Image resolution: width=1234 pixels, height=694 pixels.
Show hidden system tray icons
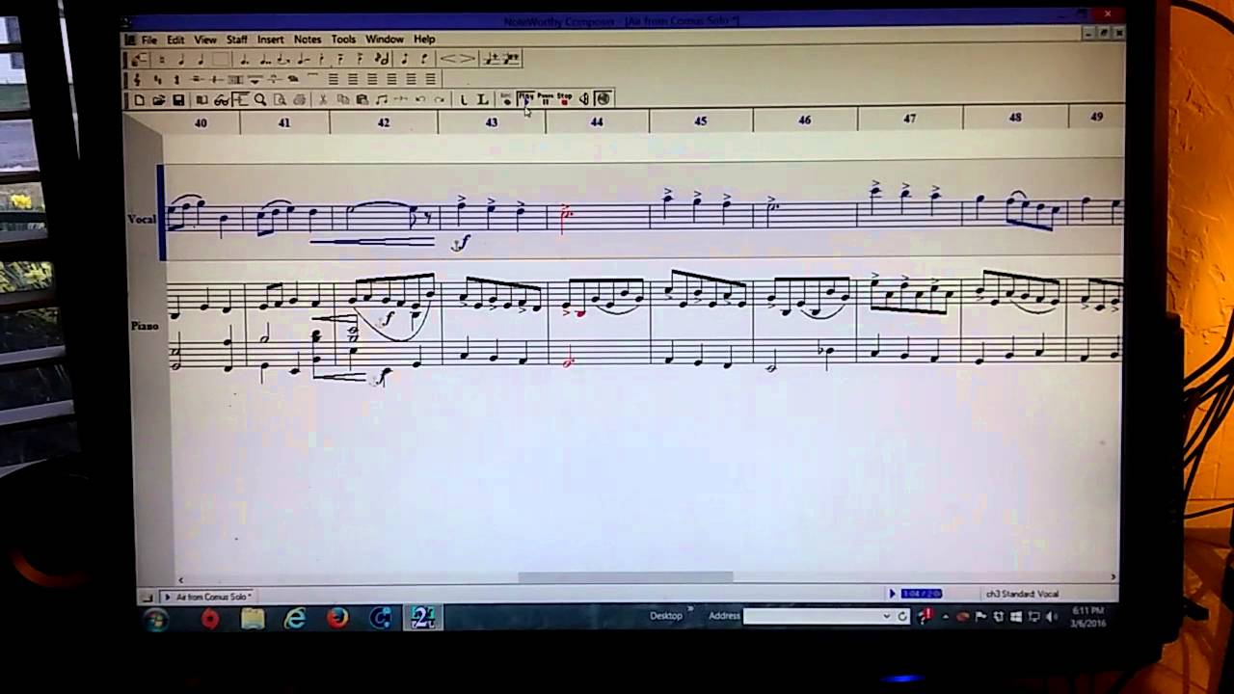click(945, 617)
